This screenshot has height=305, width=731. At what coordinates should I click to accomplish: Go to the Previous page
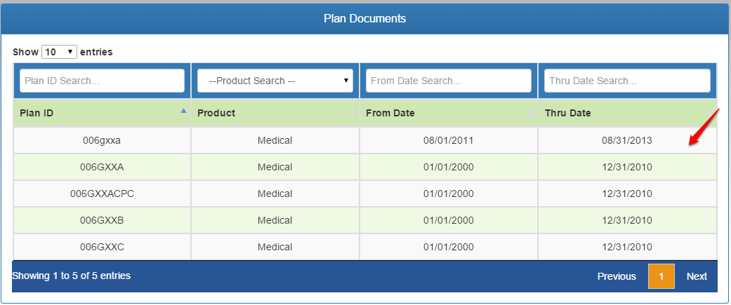pyautogui.click(x=617, y=276)
